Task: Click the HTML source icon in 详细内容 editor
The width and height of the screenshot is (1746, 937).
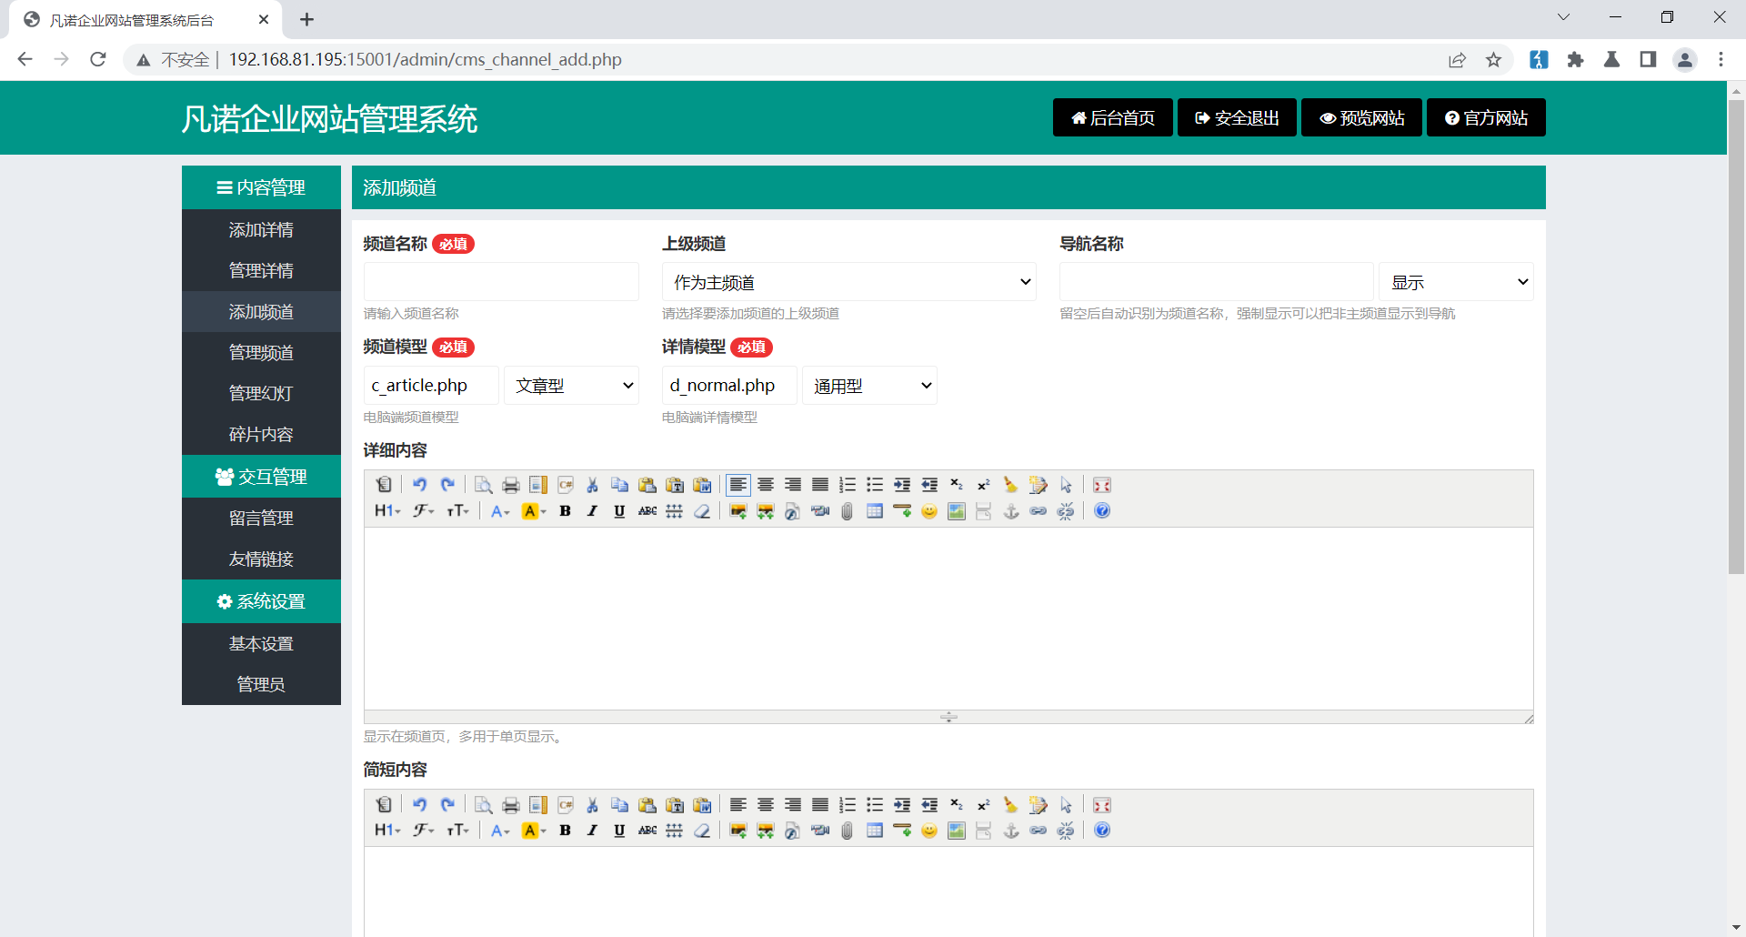Action: tap(384, 485)
